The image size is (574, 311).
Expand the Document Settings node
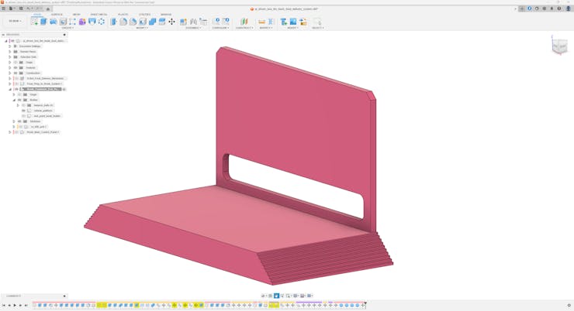(10, 46)
